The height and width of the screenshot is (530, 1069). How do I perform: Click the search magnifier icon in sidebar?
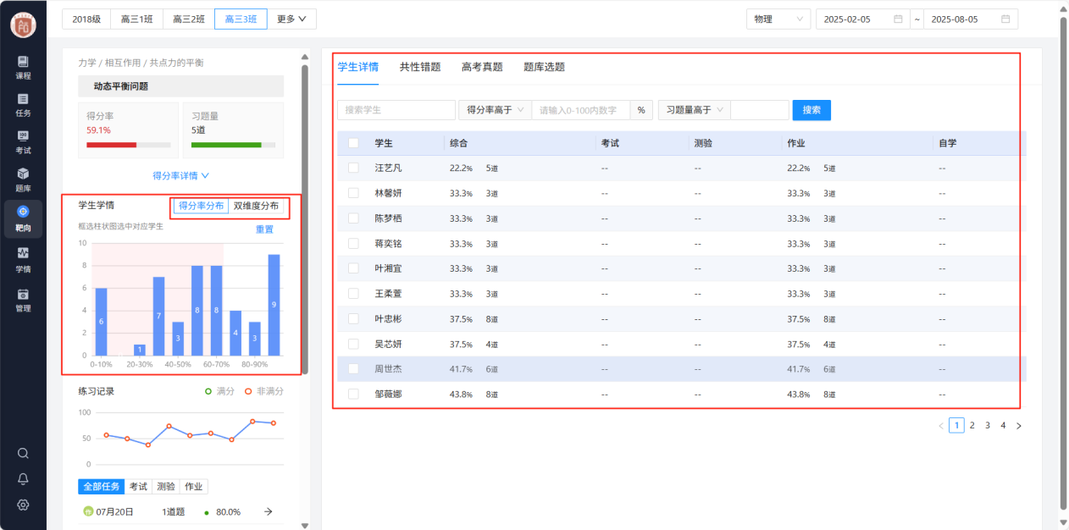[x=23, y=453]
